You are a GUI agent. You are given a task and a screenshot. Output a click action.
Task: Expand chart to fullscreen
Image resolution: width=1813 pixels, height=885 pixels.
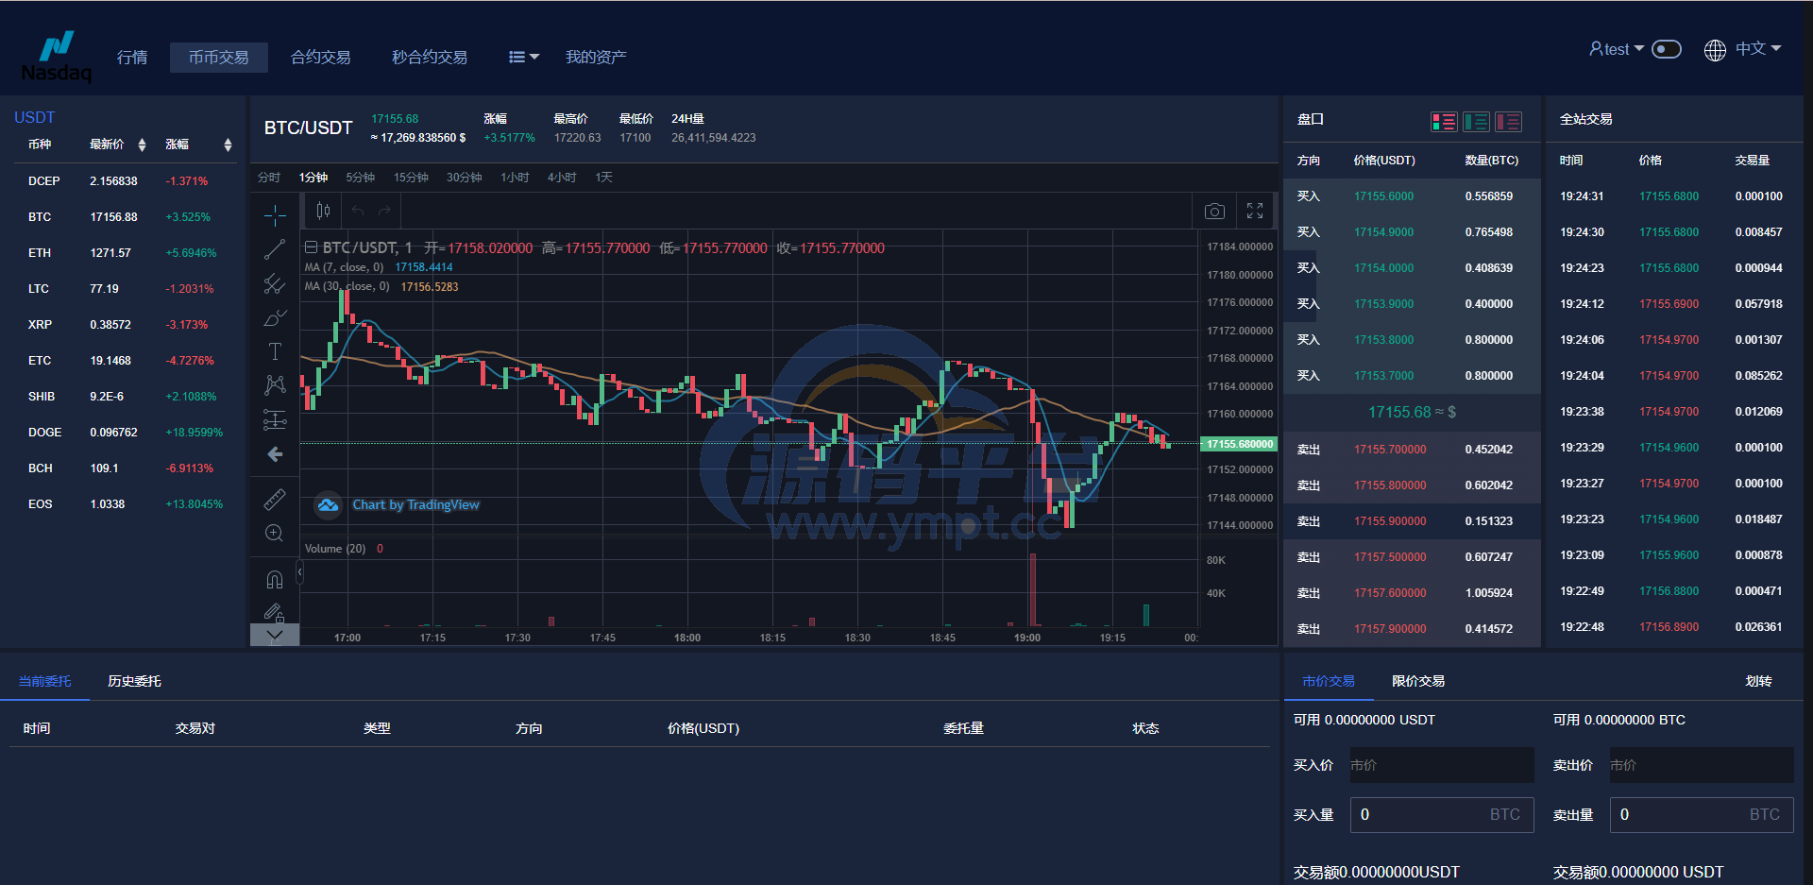point(1255,211)
